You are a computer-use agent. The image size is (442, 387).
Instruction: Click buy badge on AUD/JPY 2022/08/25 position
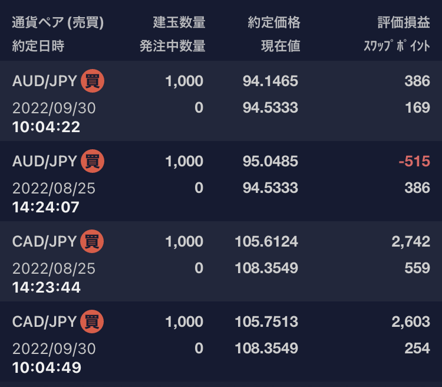pos(93,161)
